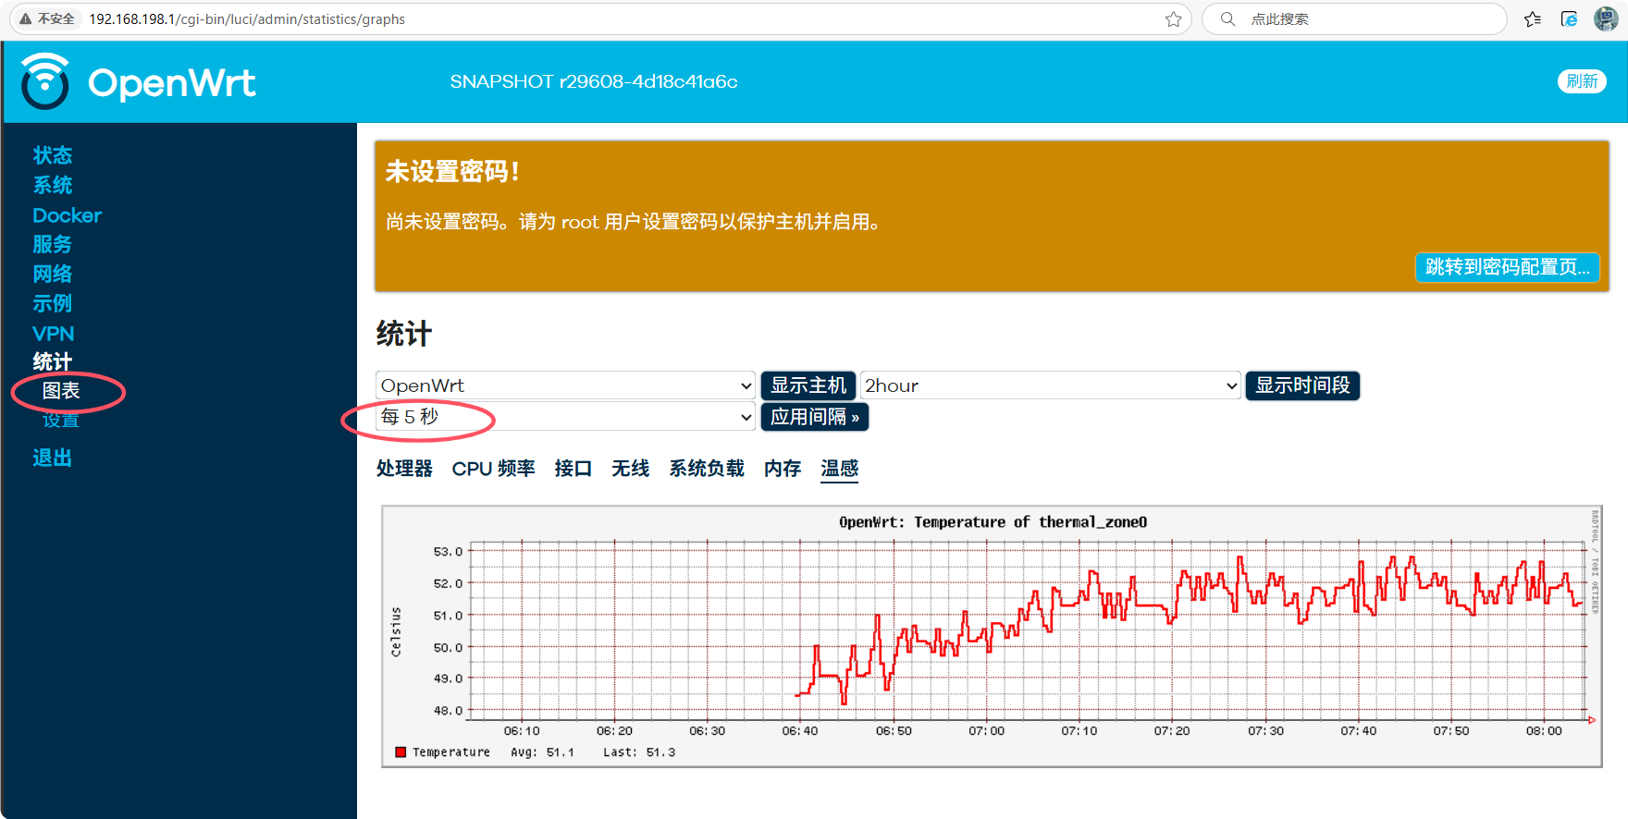
Task: Open the browser profile avatar
Action: tap(1606, 19)
